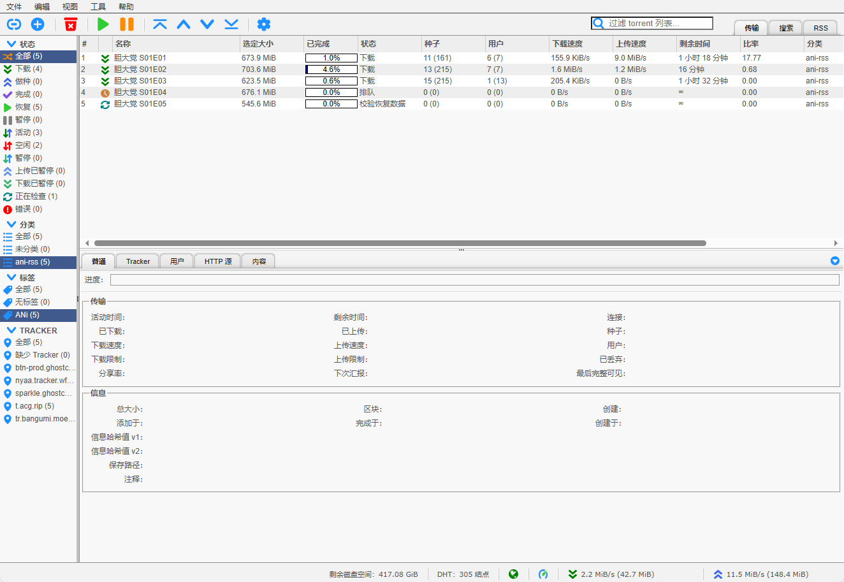Screen dimensions: 844x582
Task: Click the red delete torrent icon
Action: (71, 24)
